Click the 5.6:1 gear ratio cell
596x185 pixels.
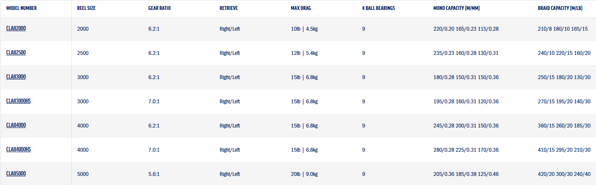coord(154,174)
